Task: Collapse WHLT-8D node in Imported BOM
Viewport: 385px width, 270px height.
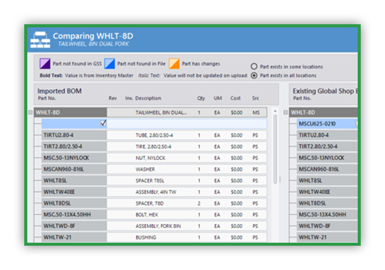Action: [x=30, y=112]
